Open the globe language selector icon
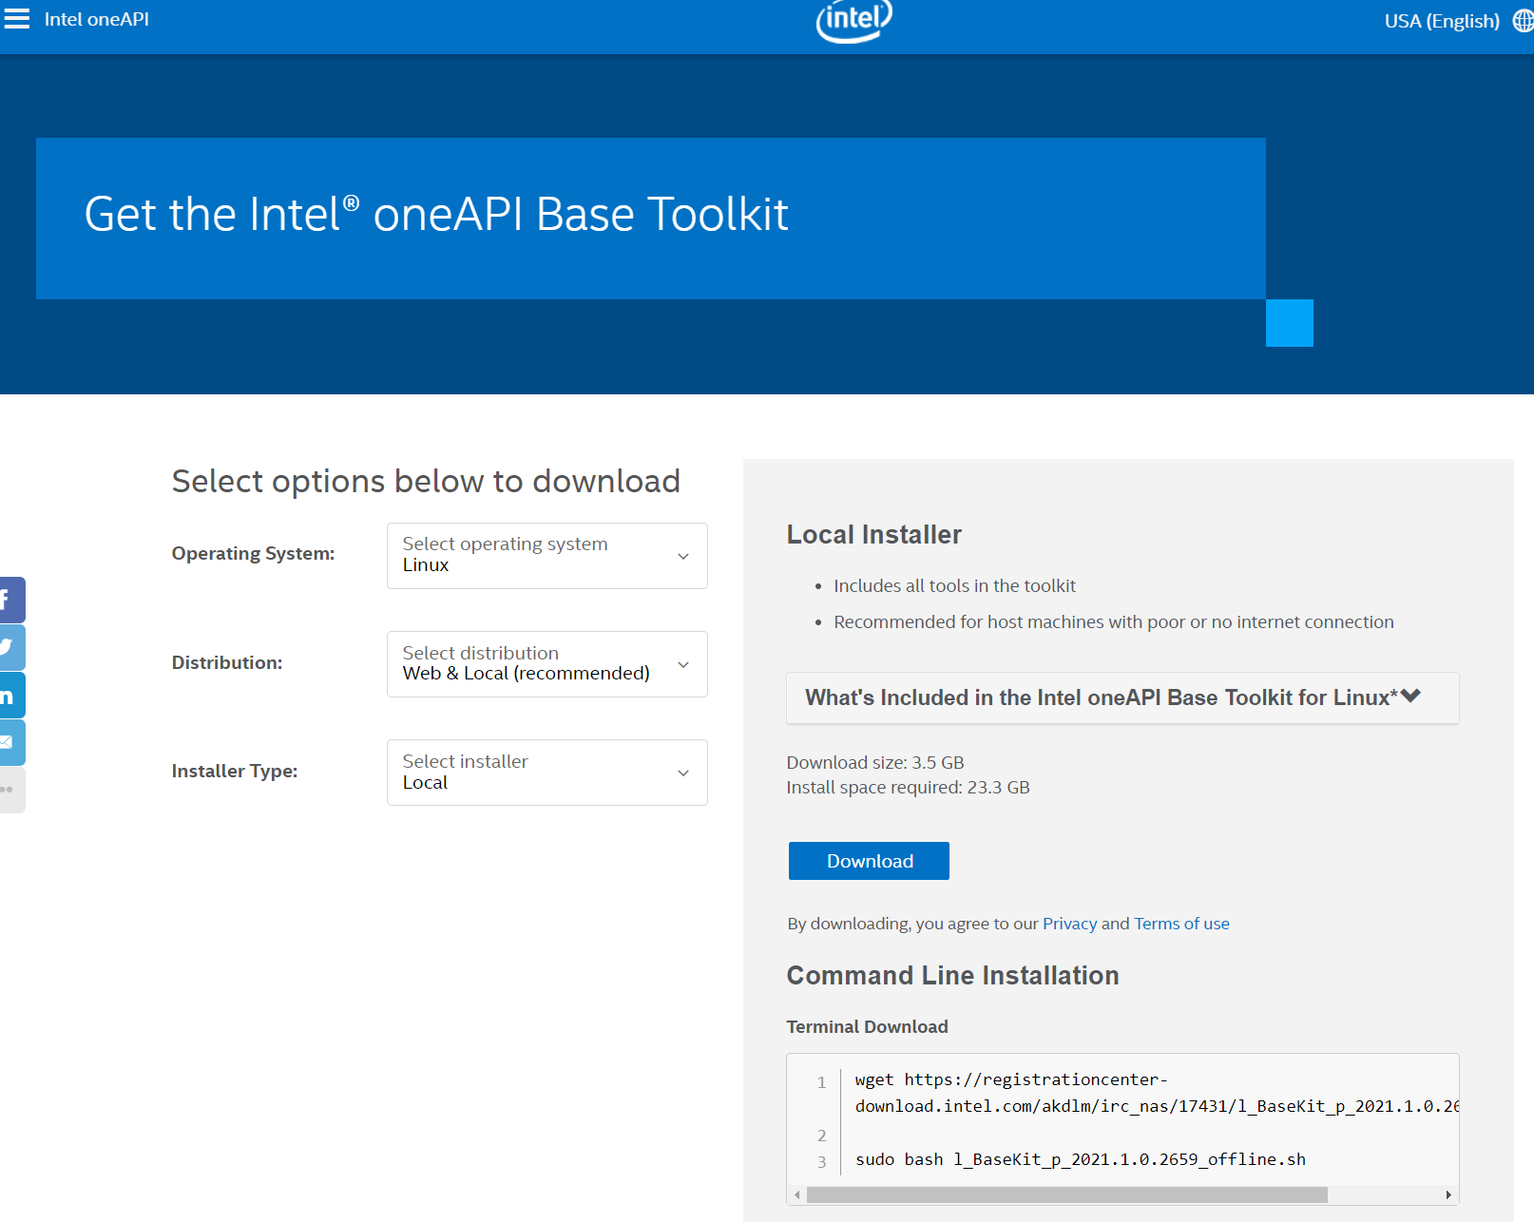Screen dimensions: 1534x1222 [x=1523, y=21]
